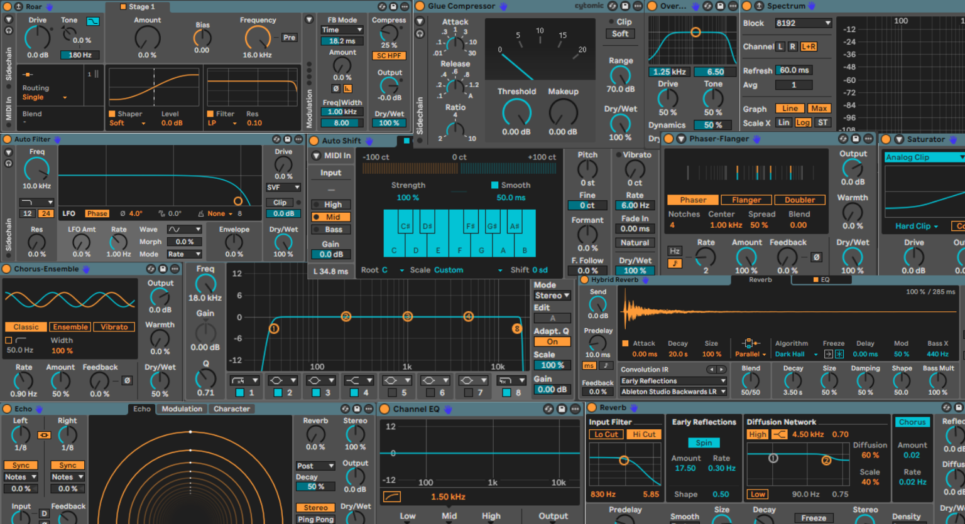Click the Roar hot-swap preset icon

click(382, 6)
